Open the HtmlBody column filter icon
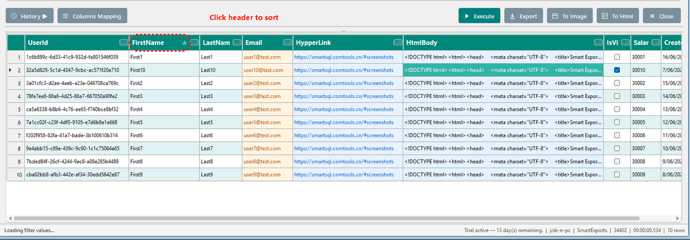The height and width of the screenshot is (240, 690). pos(598,42)
